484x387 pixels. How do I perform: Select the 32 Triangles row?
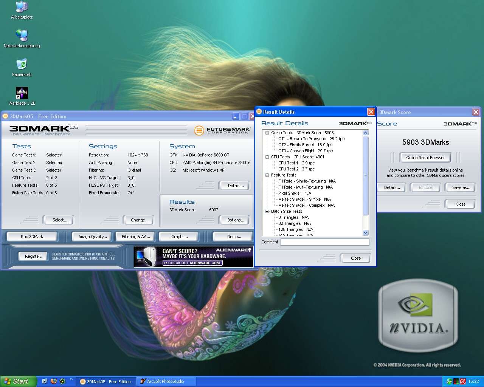295,223
